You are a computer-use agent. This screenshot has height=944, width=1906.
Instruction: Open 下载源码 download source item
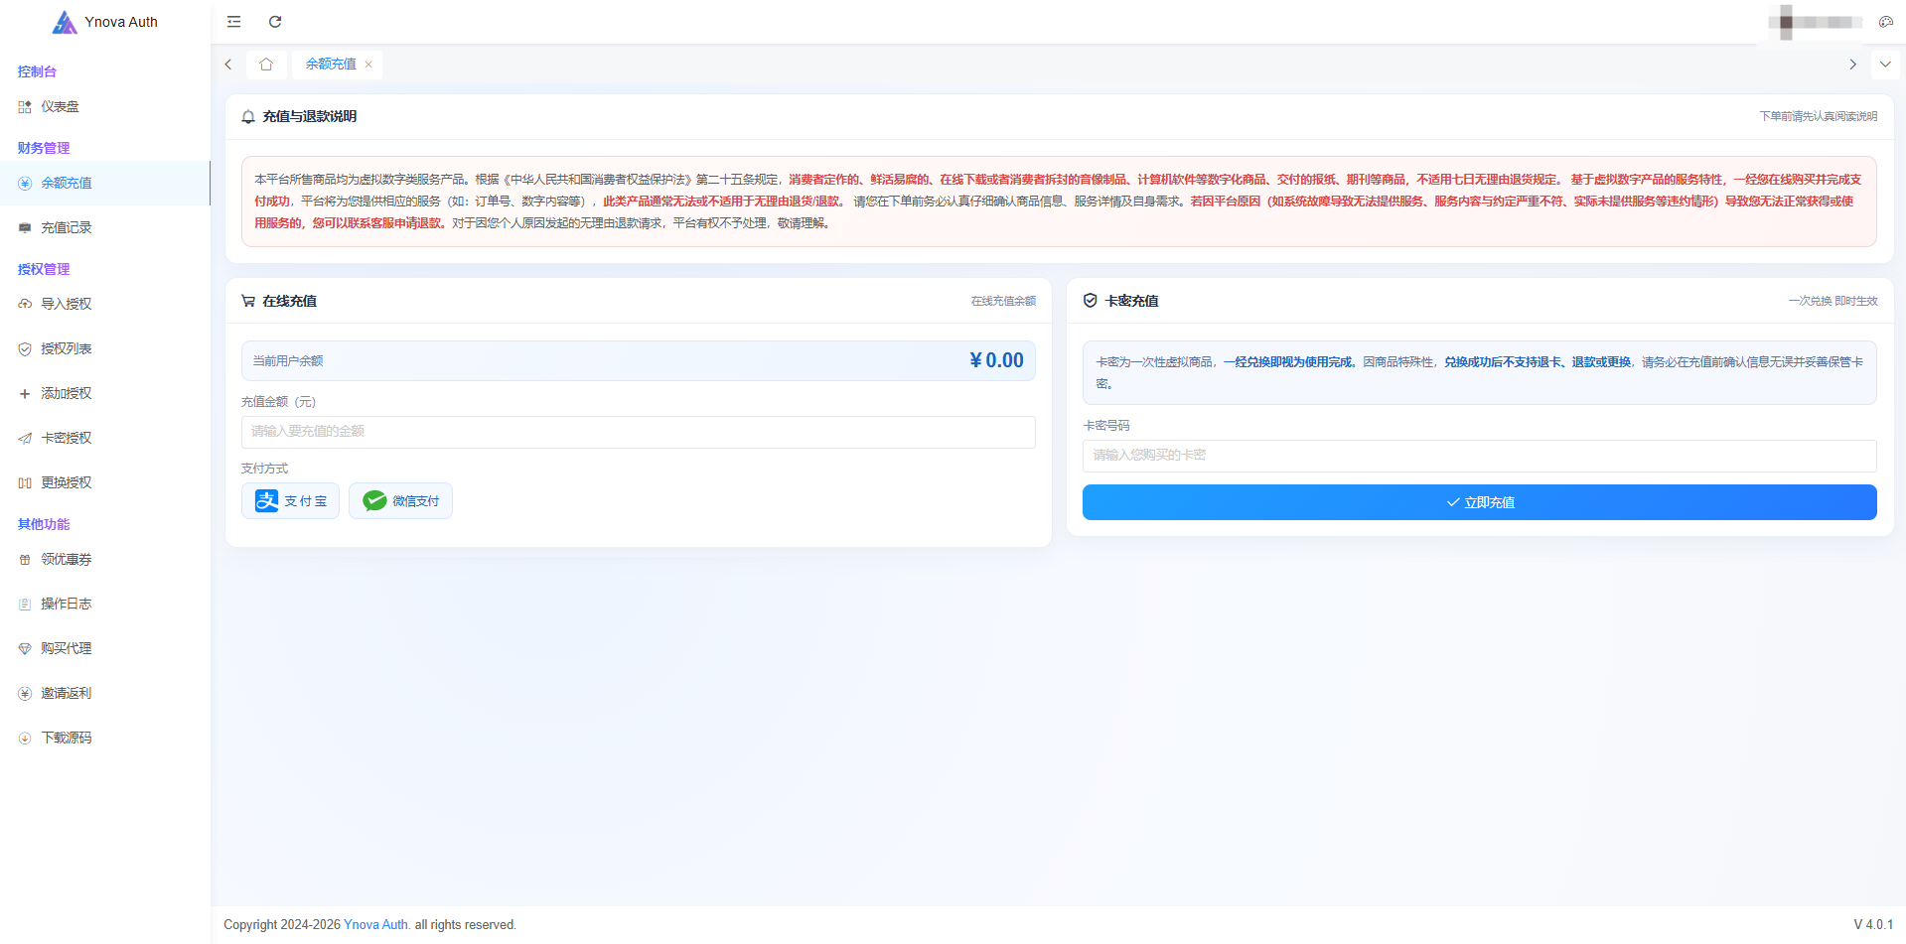105,739
